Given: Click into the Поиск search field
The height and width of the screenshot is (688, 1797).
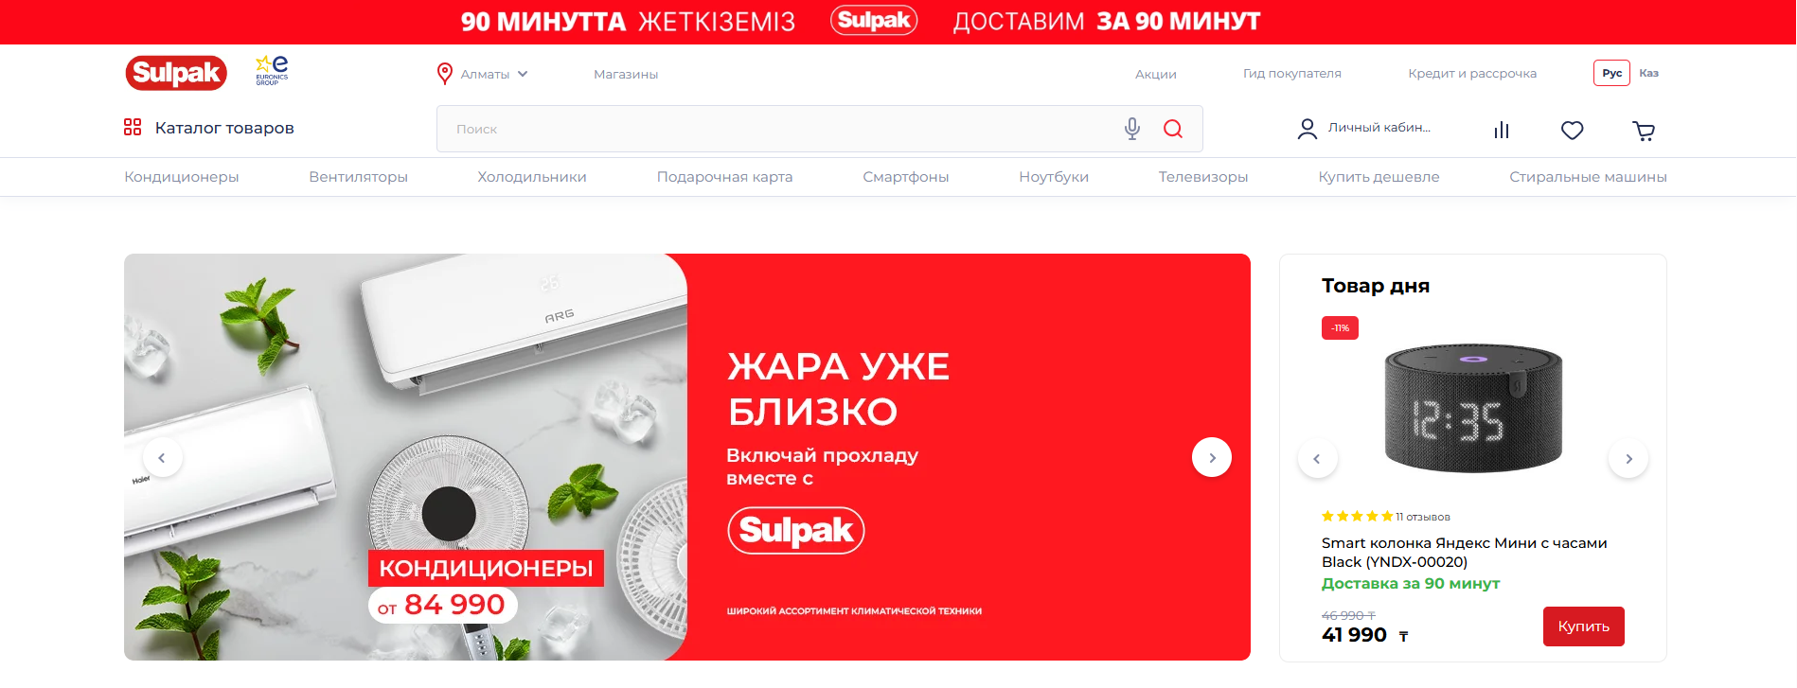Looking at the screenshot, I should [x=776, y=129].
